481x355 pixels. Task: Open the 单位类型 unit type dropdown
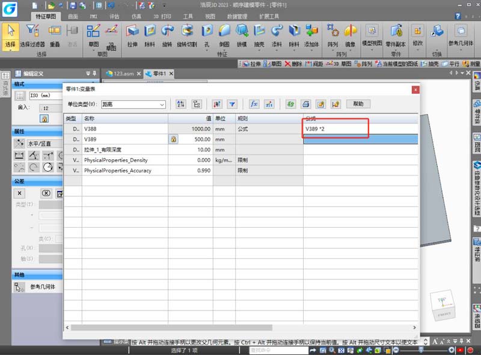(x=133, y=105)
